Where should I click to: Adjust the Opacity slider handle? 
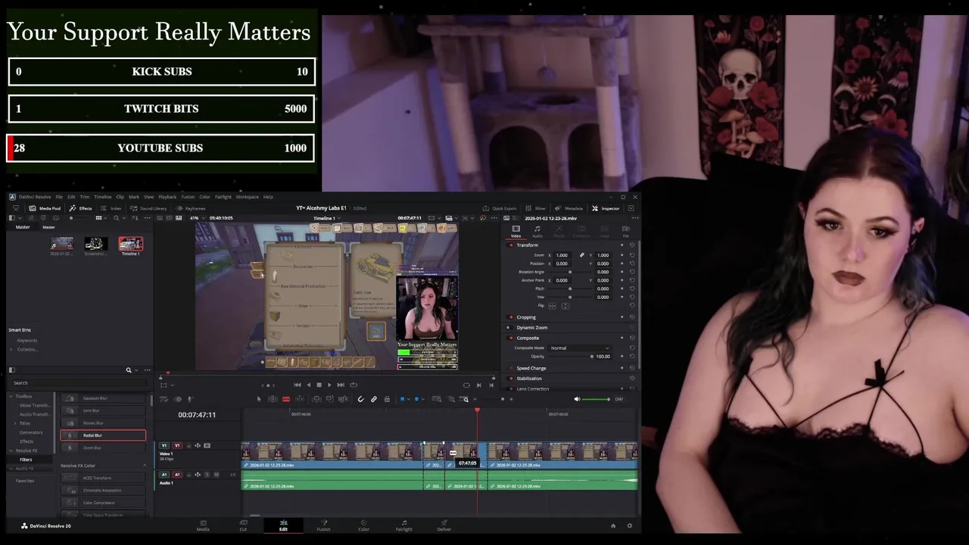tap(592, 357)
